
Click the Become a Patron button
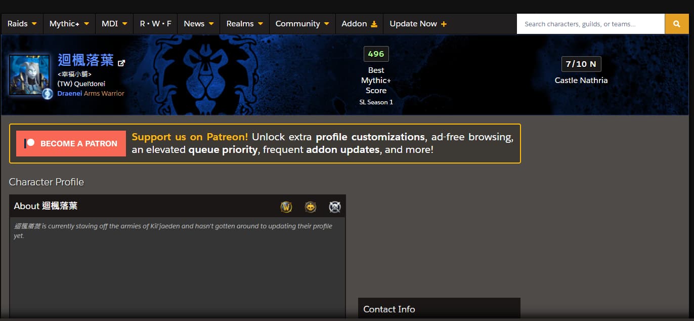(71, 144)
